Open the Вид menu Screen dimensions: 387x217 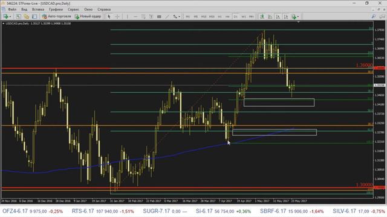(x=24, y=10)
